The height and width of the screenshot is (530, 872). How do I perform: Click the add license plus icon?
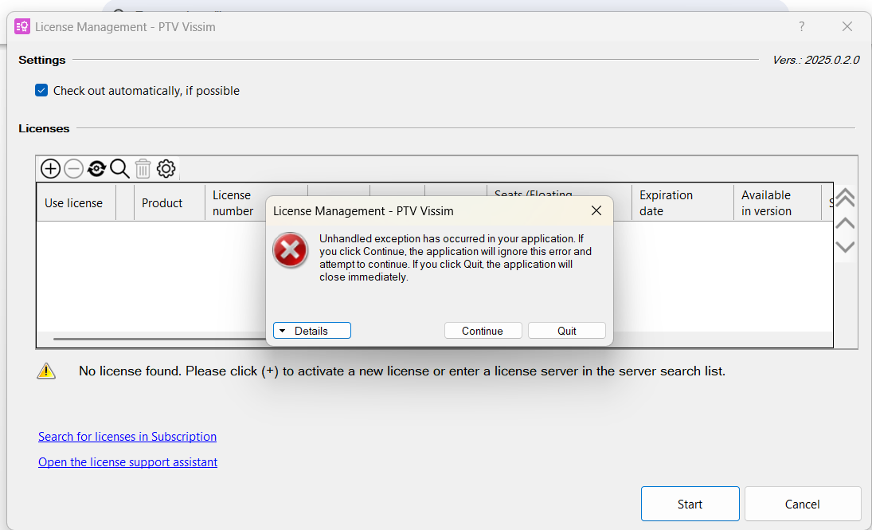tap(50, 168)
